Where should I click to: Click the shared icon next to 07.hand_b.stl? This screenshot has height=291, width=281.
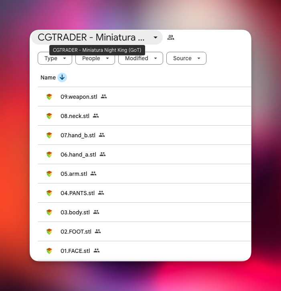click(102, 135)
